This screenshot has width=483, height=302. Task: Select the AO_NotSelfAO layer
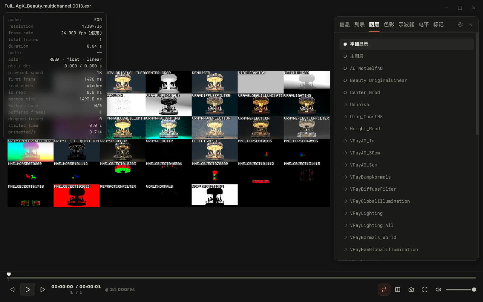(x=407, y=68)
